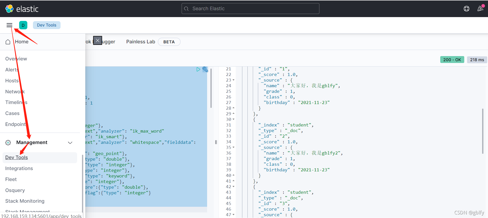The image size is (488, 218).
Task: Click the 218 ms response time badge
Action: pos(477,60)
